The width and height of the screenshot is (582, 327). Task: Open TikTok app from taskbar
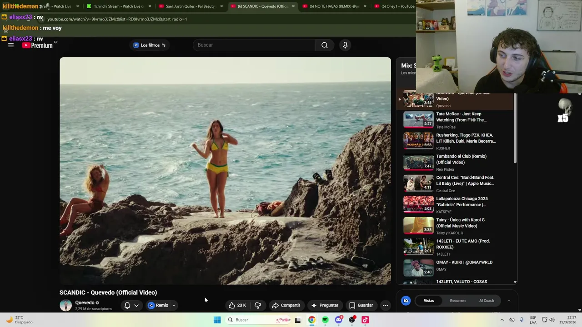click(365, 320)
